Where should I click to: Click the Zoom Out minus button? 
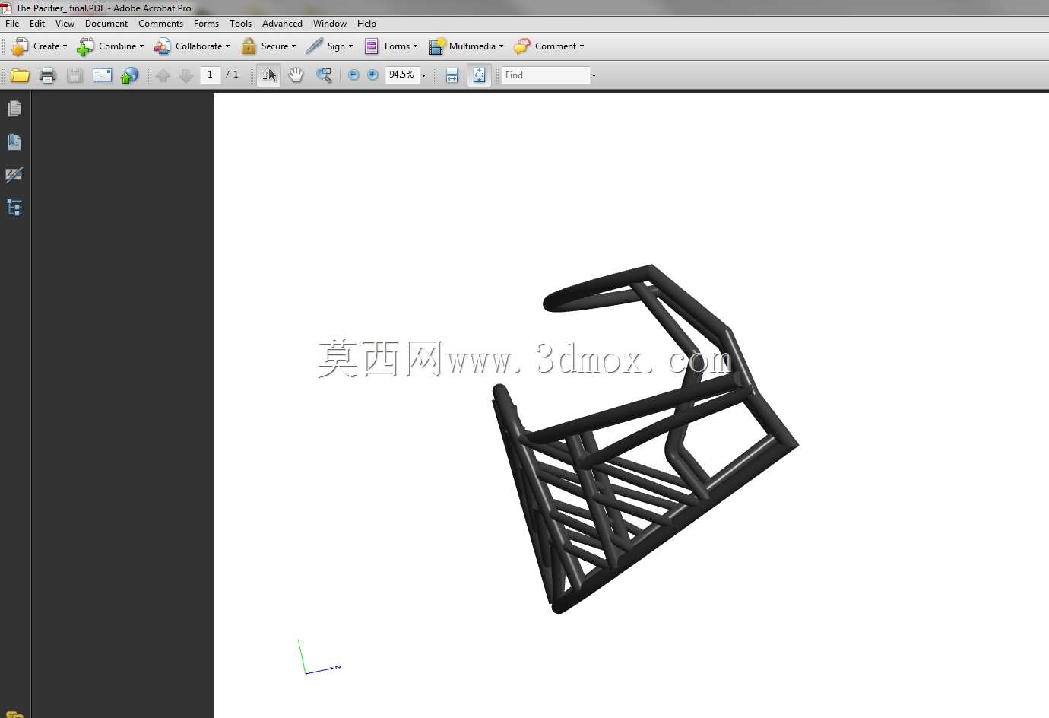coord(353,75)
